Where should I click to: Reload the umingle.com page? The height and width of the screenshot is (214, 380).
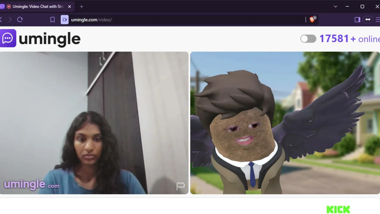pyautogui.click(x=20, y=20)
